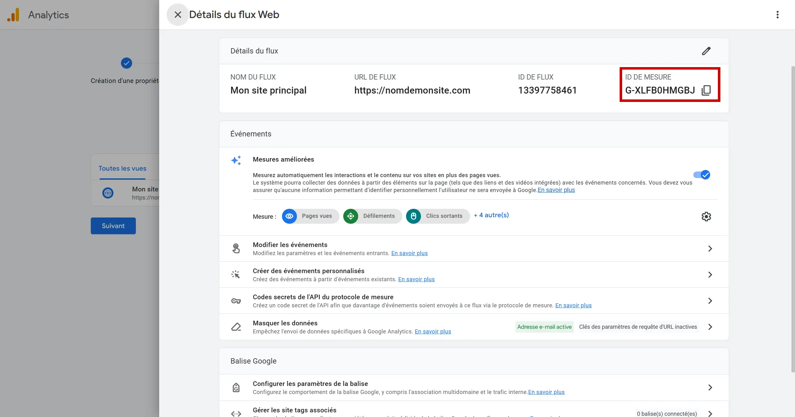The image size is (795, 417).
Task: Click the Défilements measurement chip
Action: click(372, 216)
